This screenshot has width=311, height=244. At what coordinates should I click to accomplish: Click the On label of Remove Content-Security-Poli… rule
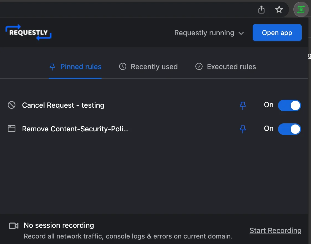point(269,128)
